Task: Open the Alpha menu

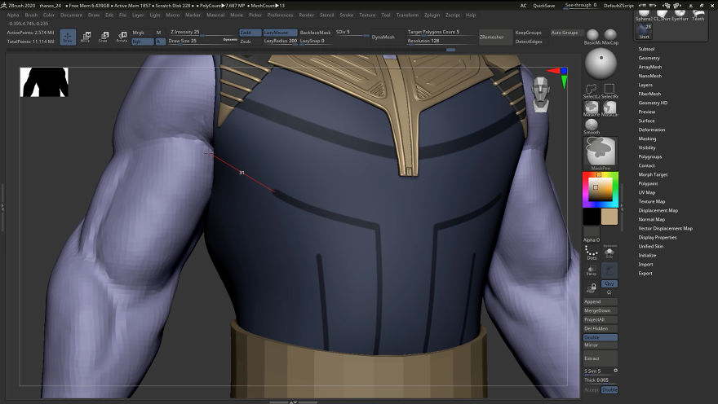Action: point(13,15)
